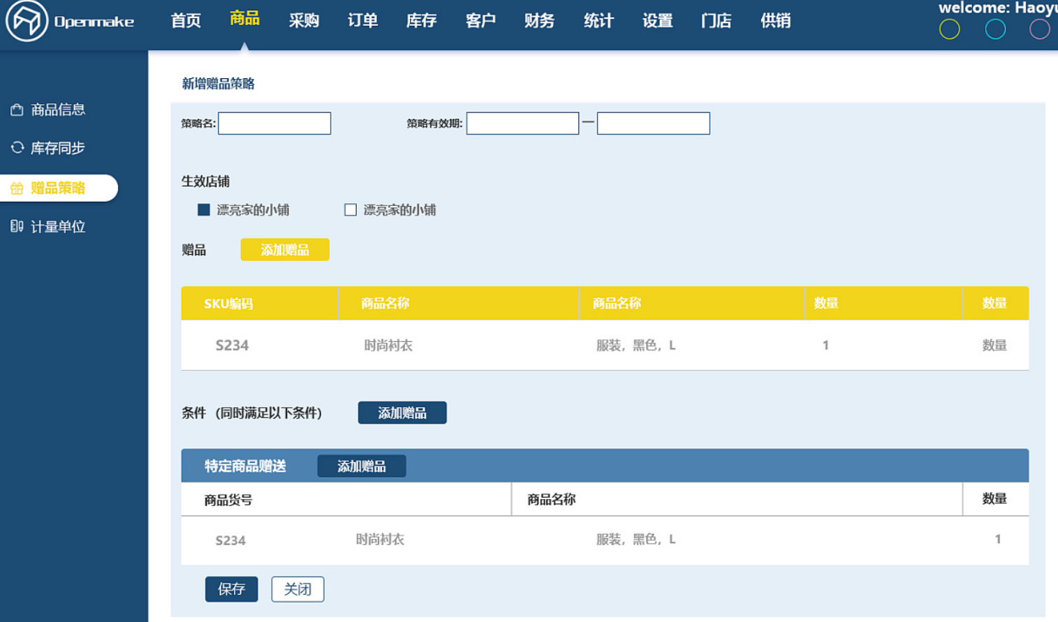1058x622 pixels.
Task: Click the cyan circle icon in header
Action: click(x=995, y=29)
